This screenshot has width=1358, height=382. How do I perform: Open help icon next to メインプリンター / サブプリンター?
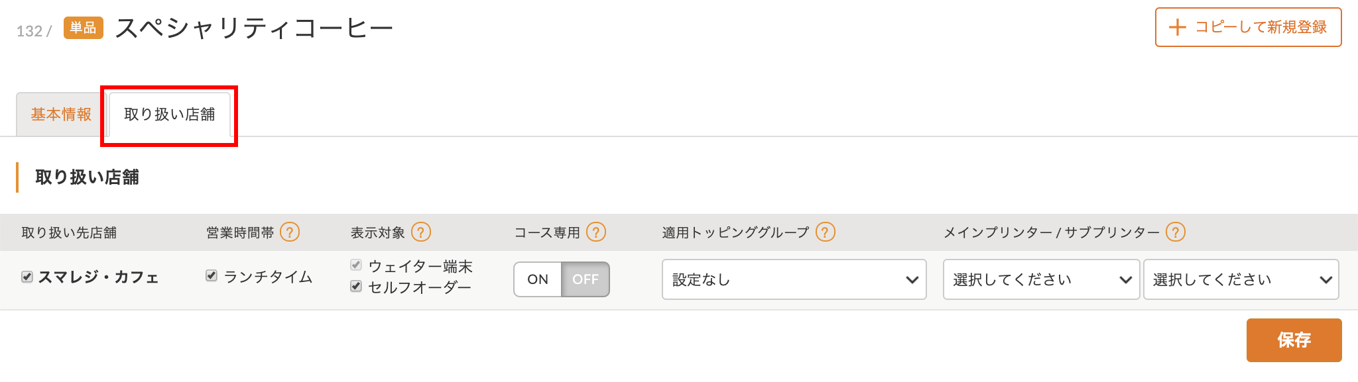(1176, 232)
